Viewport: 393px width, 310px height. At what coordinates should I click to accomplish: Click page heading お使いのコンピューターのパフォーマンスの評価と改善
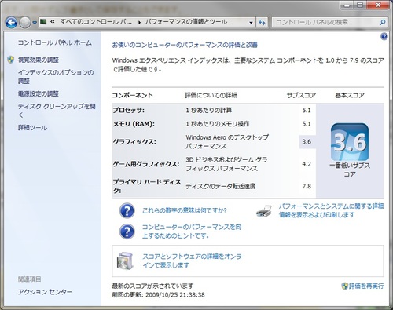[185, 45]
